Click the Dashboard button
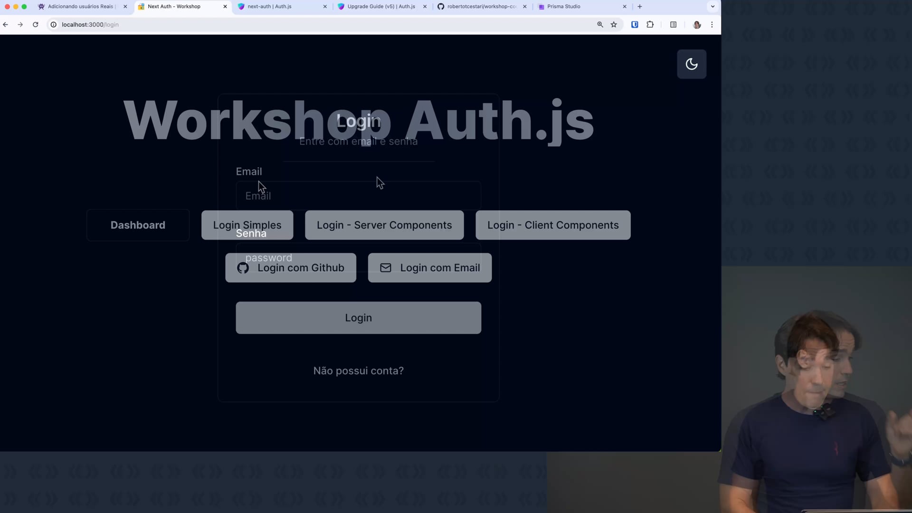The height and width of the screenshot is (513, 912). click(x=138, y=225)
